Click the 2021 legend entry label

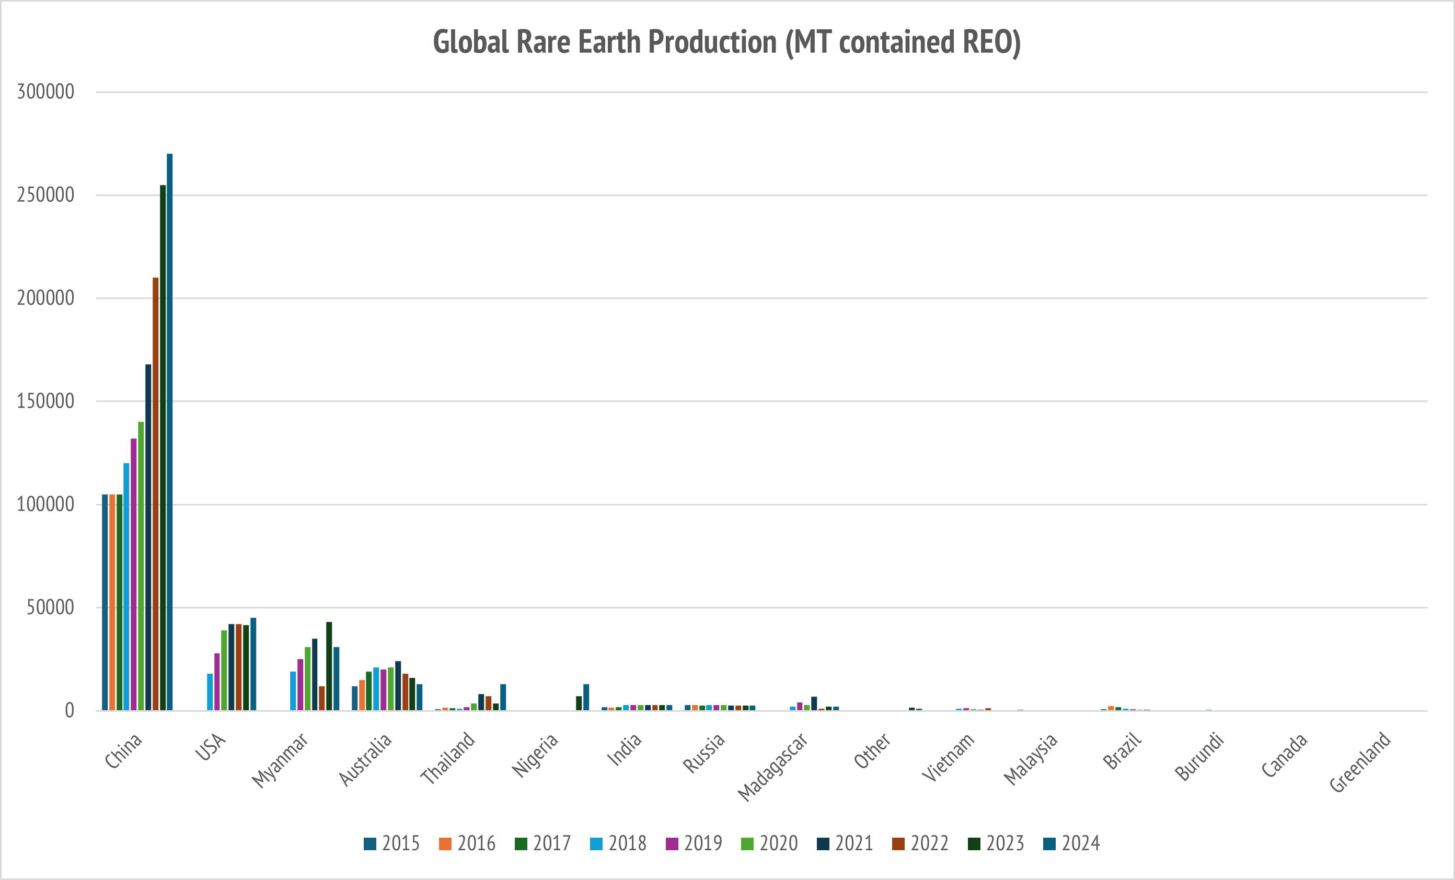click(854, 843)
